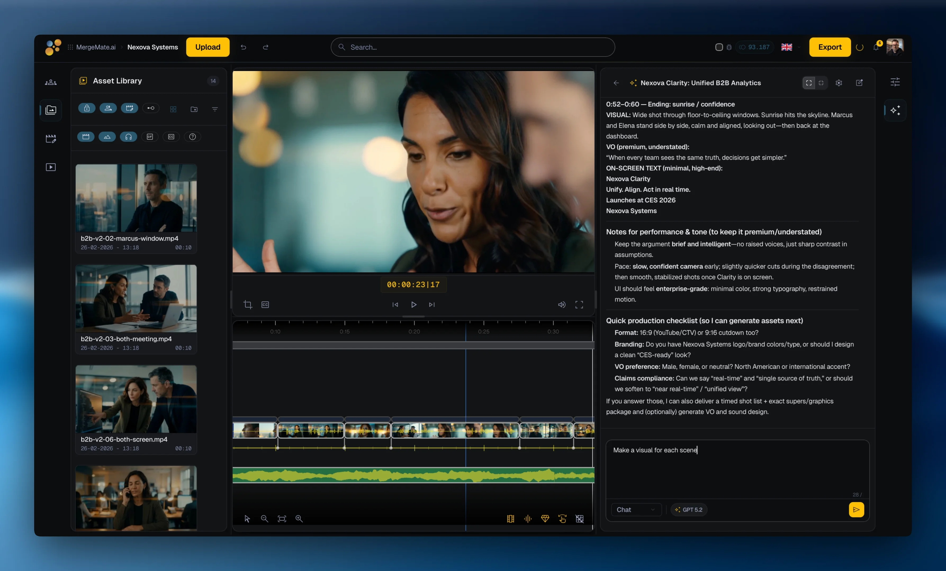The image size is (946, 571).
Task: Select the crop tool below the video preview
Action: tap(248, 305)
